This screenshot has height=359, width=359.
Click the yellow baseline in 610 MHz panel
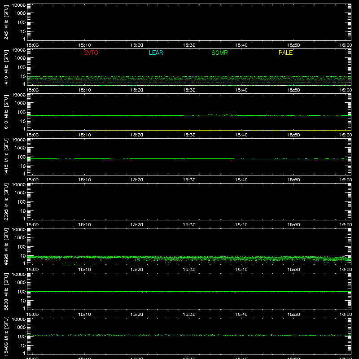[206, 130]
